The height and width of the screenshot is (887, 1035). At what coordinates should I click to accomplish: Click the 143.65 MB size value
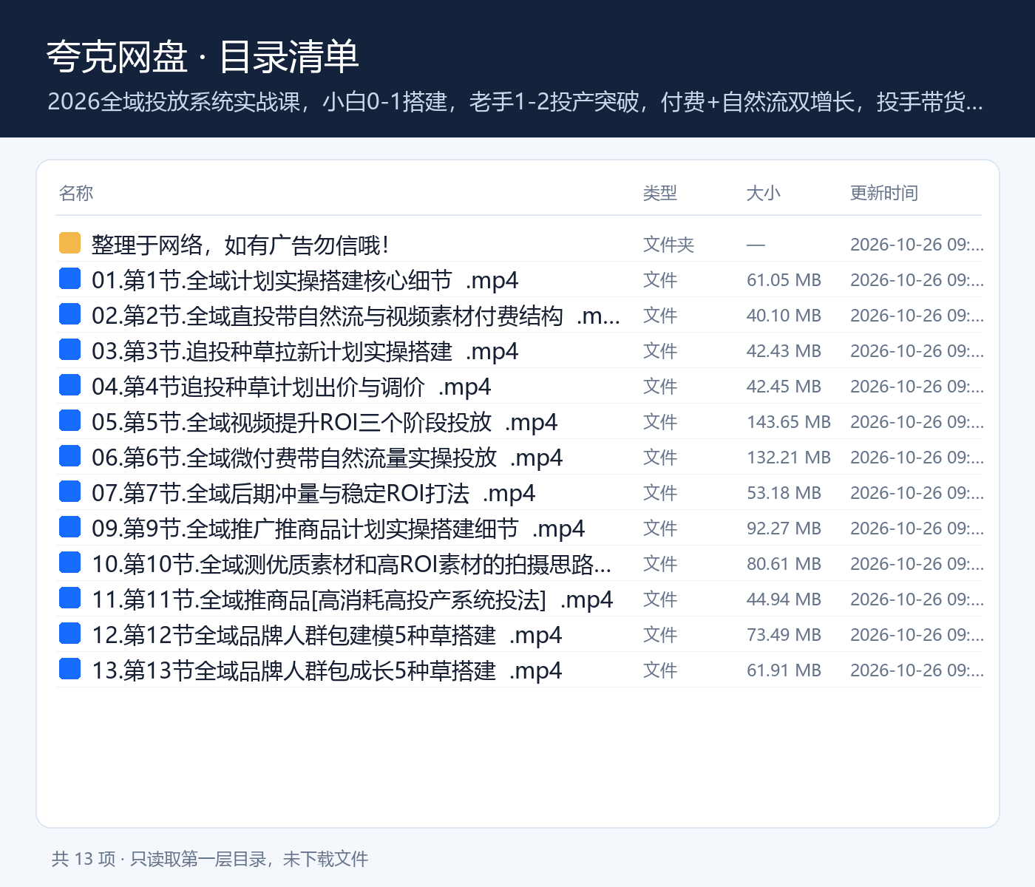pos(789,422)
